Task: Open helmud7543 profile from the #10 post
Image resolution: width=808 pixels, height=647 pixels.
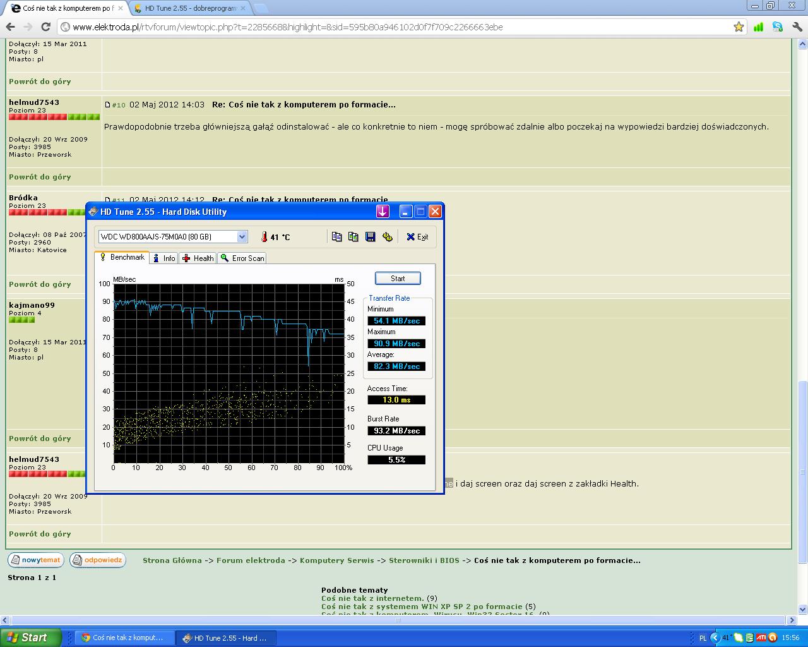Action: pyautogui.click(x=34, y=102)
